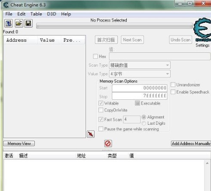Toggle the Hex checkbox

click(x=95, y=56)
